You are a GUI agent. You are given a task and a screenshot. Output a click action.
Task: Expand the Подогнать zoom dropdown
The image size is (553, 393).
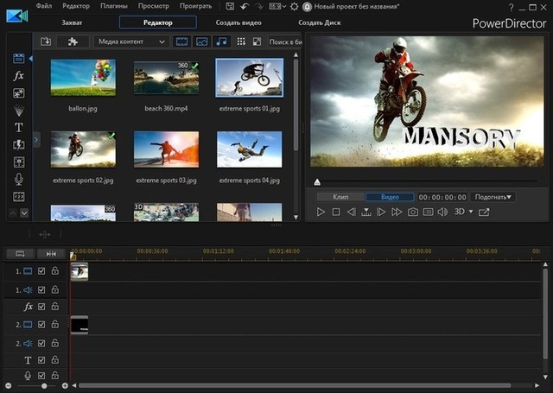pyautogui.click(x=493, y=197)
